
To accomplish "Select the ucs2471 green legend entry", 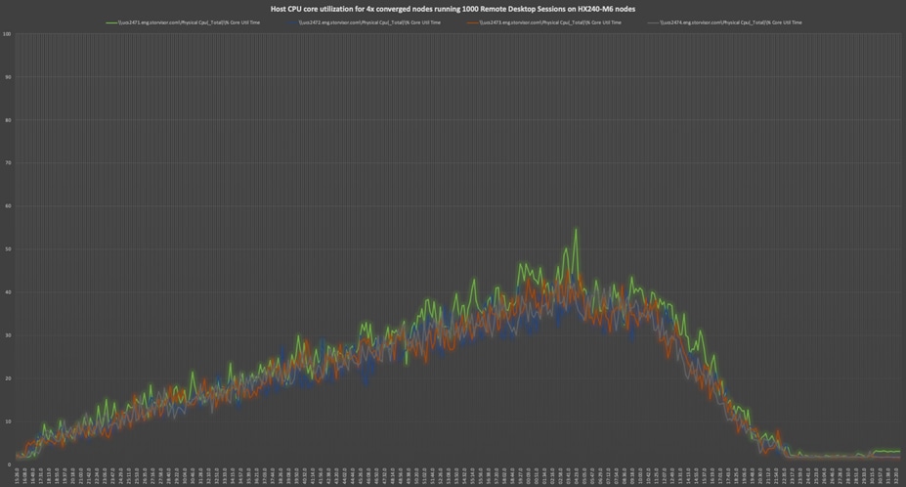I will 183,22.
